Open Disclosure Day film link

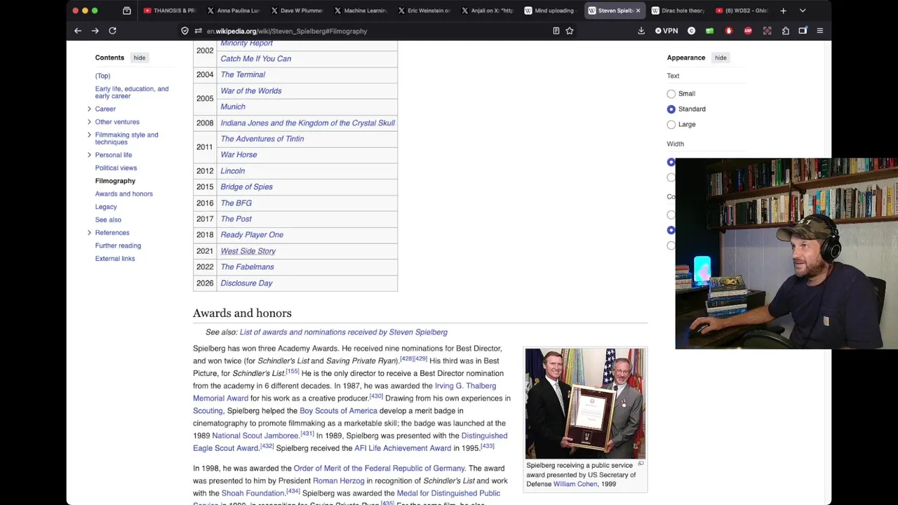pyautogui.click(x=246, y=283)
